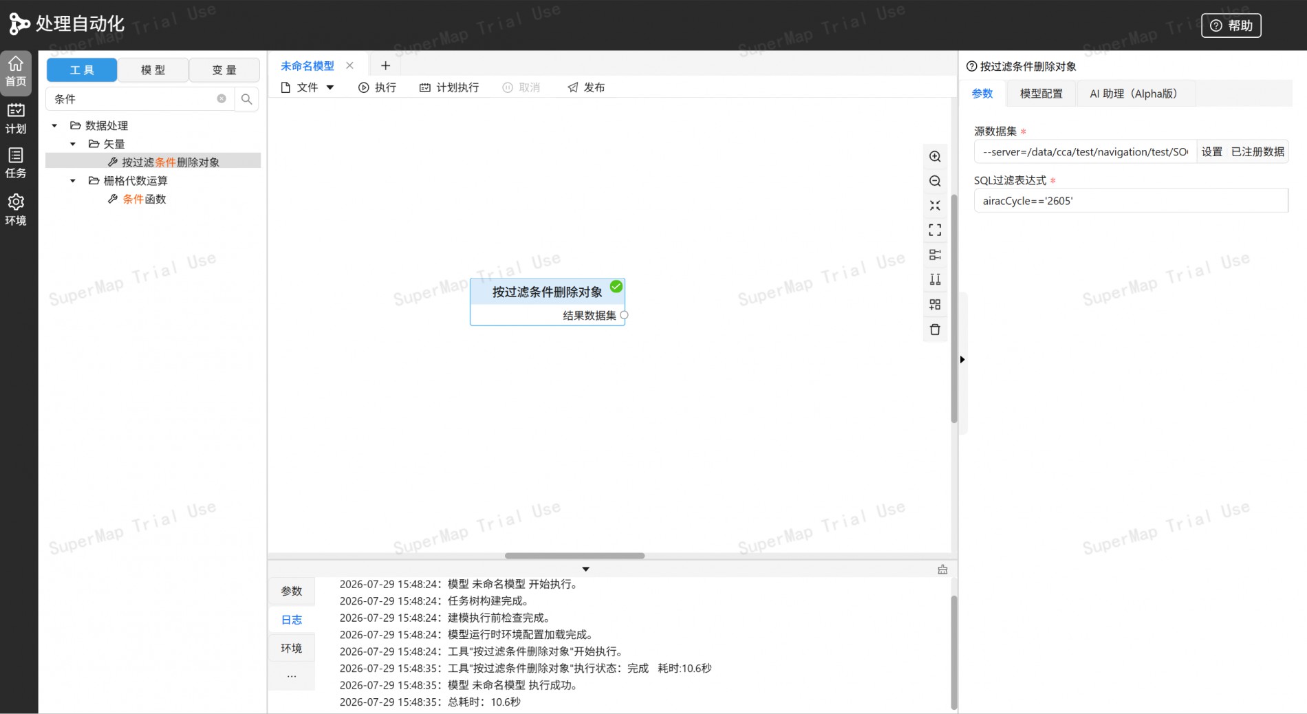Show the bottom panel 日志 tab
Viewport: 1307px width, 714px height.
(292, 620)
